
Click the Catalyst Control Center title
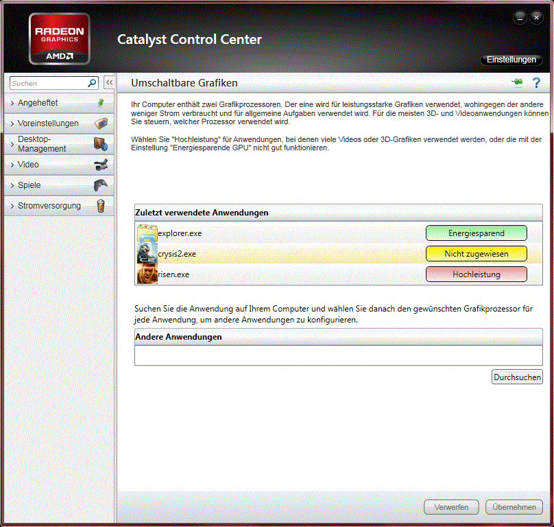click(189, 39)
